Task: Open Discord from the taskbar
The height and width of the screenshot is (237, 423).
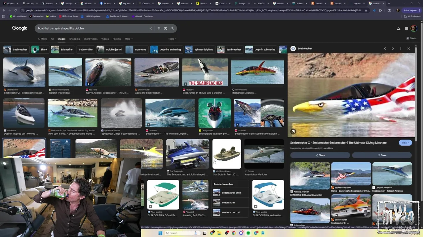Action: [x=241, y=233]
